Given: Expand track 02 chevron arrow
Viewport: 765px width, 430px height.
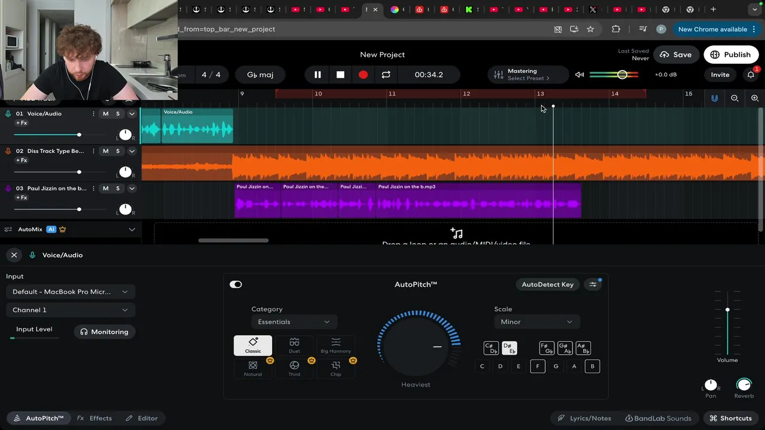Looking at the screenshot, I should [x=132, y=151].
